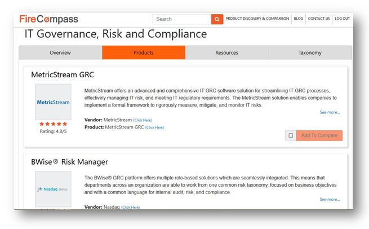Click the Nasdaq BWise logo thumbnail
369x229 pixels.
[x=53, y=189]
